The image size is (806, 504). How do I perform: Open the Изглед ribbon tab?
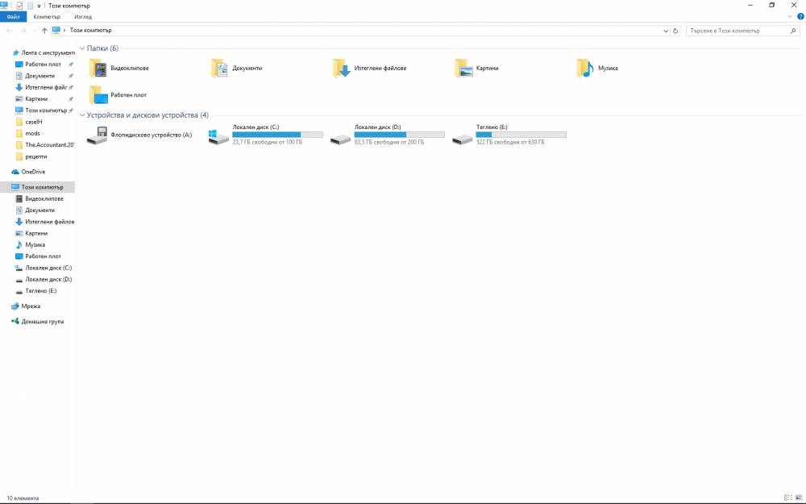83,17
